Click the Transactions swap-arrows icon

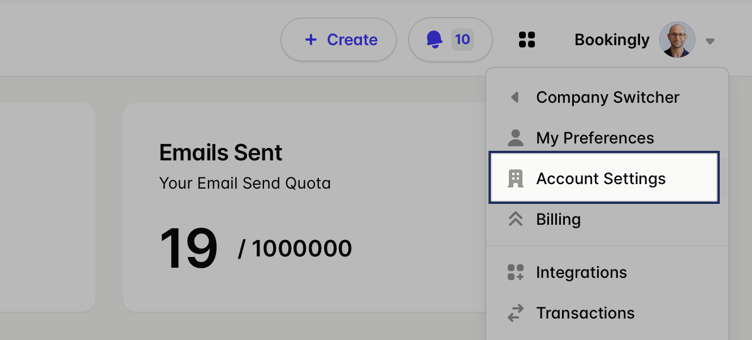[x=515, y=313]
